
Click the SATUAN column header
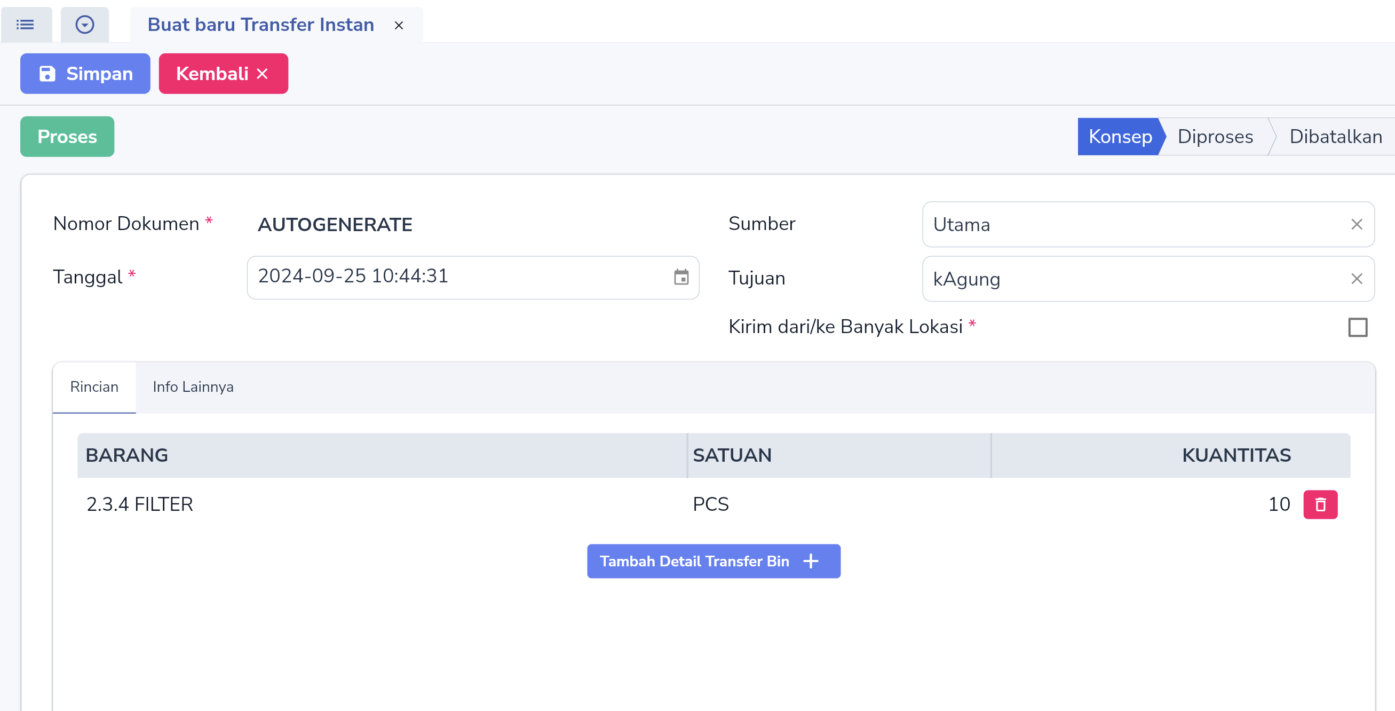pyautogui.click(x=839, y=455)
